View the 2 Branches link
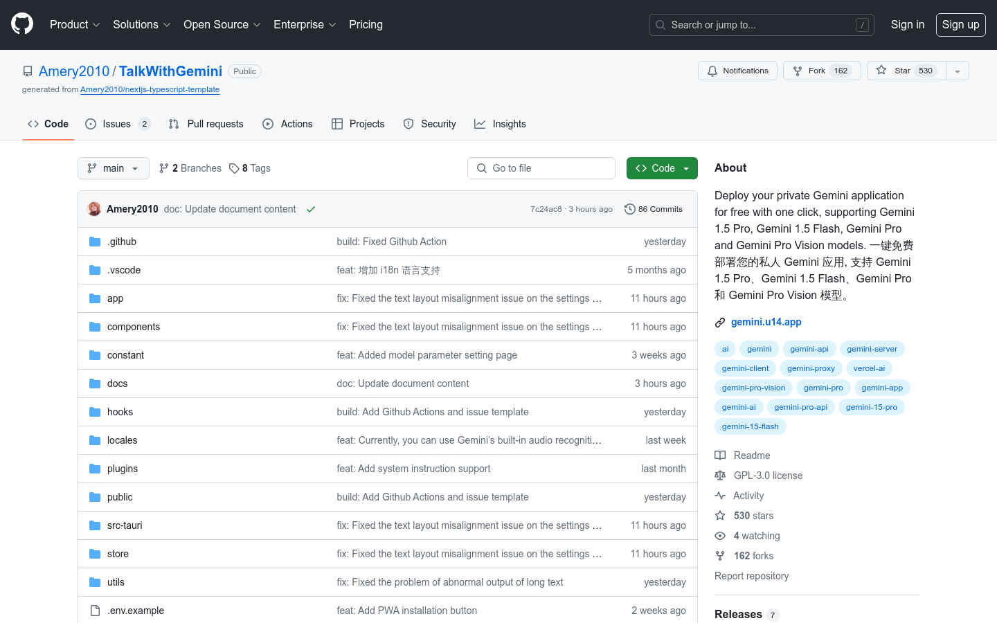 tap(190, 168)
